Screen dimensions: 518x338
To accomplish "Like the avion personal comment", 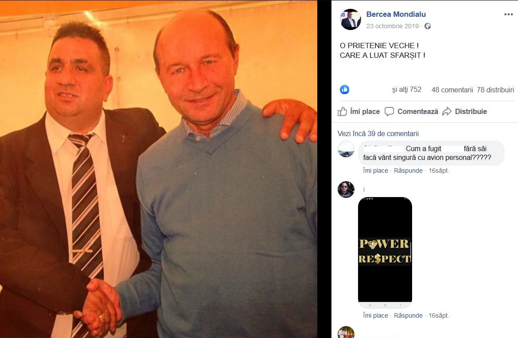I will click(x=376, y=171).
